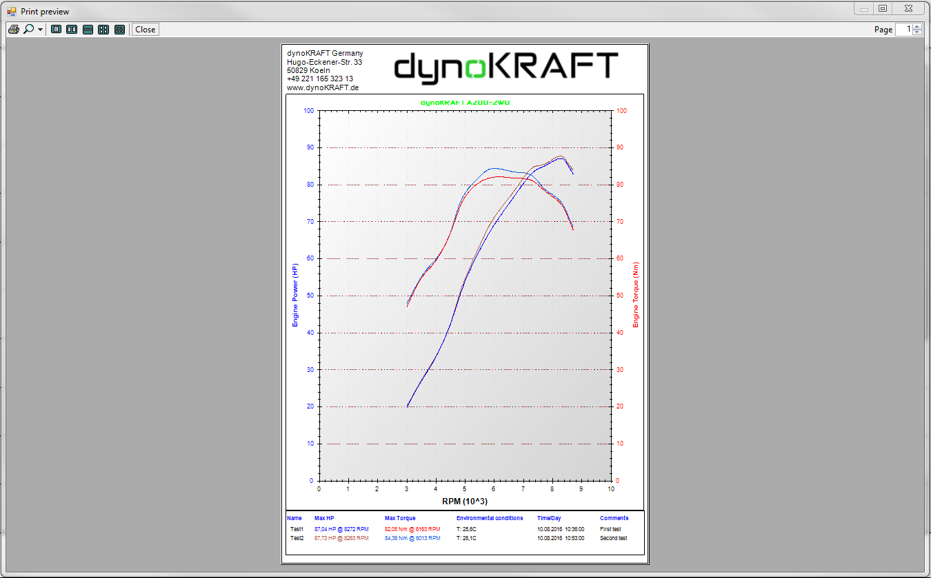Close the Print preview window

[x=909, y=8]
